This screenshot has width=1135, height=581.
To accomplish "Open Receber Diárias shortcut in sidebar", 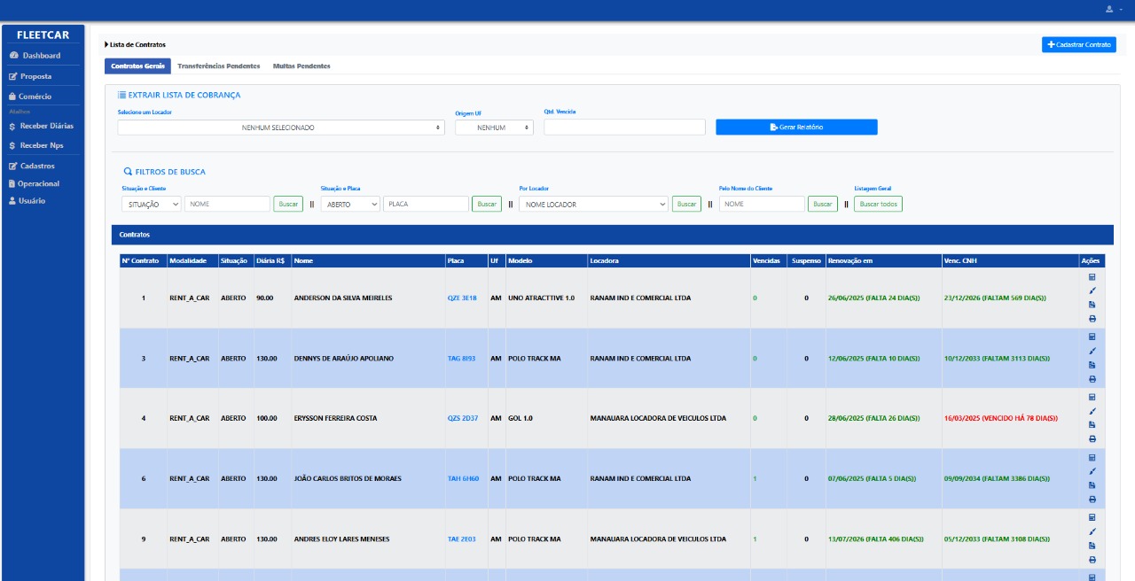I will click(43, 126).
